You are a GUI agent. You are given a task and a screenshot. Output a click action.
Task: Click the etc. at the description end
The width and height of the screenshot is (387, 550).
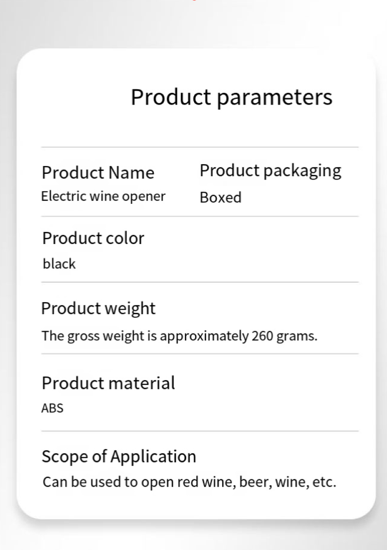point(323,482)
